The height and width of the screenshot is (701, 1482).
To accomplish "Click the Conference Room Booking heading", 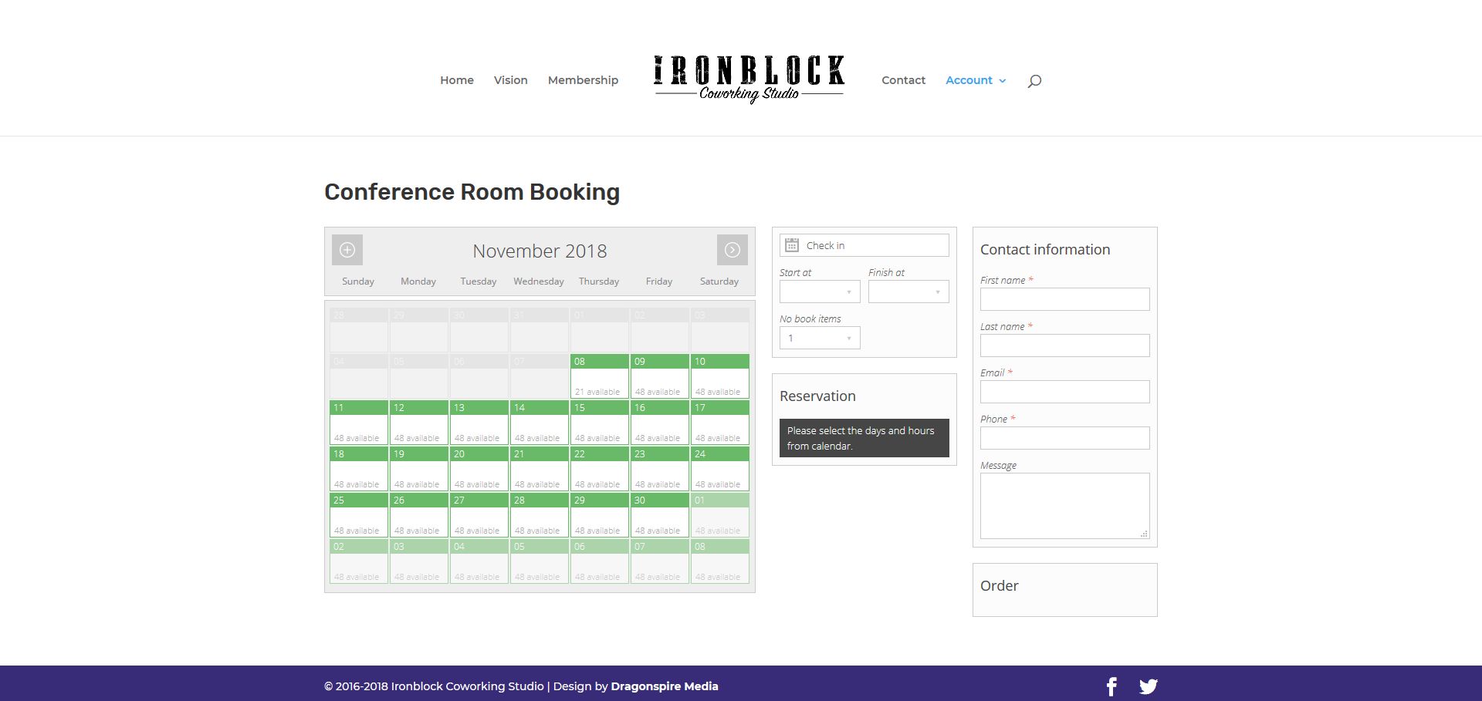I will [472, 192].
